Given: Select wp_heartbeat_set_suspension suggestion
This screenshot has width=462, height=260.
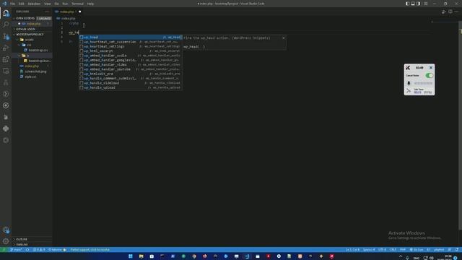Looking at the screenshot, I should click(131, 42).
